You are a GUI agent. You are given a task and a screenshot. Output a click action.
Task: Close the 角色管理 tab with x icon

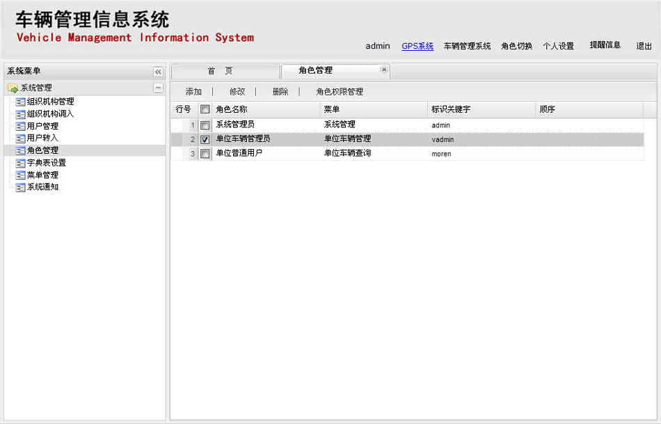pyautogui.click(x=383, y=70)
